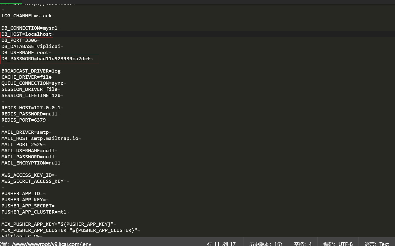Click the MAIL_PORT=2525 line

tap(22, 145)
